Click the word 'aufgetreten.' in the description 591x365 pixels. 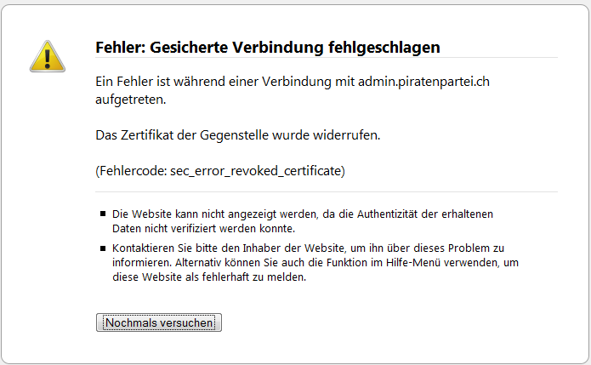click(130, 100)
